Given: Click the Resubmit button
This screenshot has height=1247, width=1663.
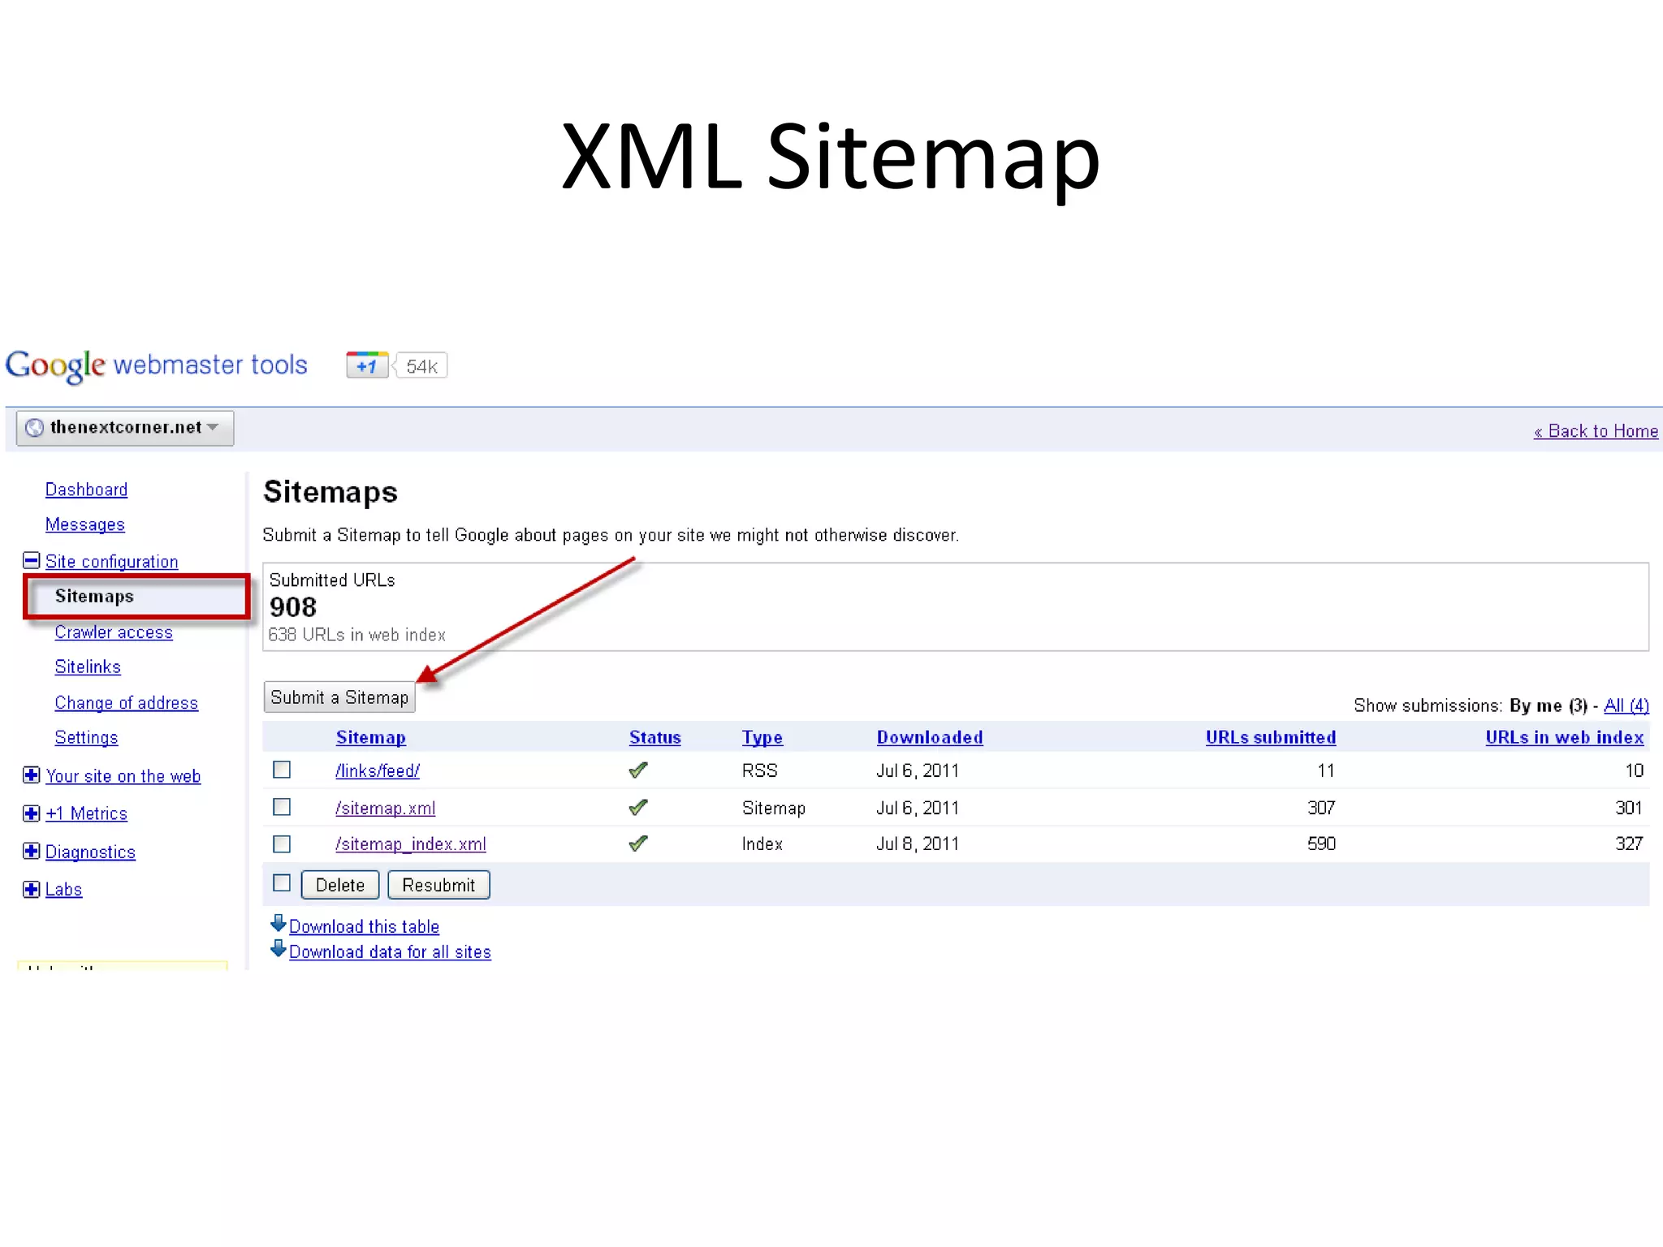Looking at the screenshot, I should tap(438, 885).
